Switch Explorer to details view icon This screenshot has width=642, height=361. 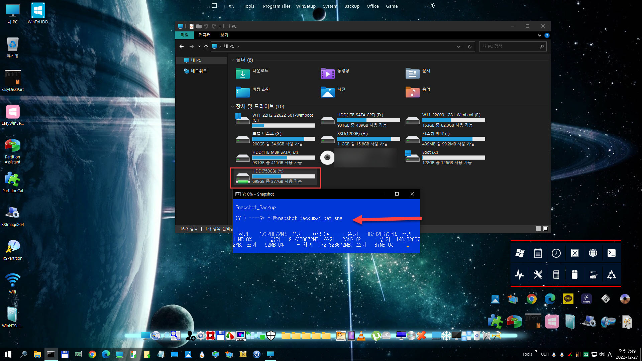pos(538,229)
